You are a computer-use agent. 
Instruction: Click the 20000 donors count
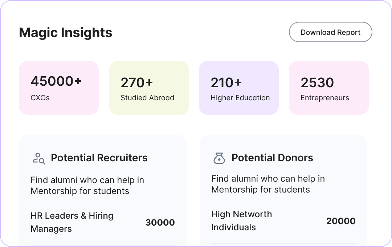click(341, 221)
